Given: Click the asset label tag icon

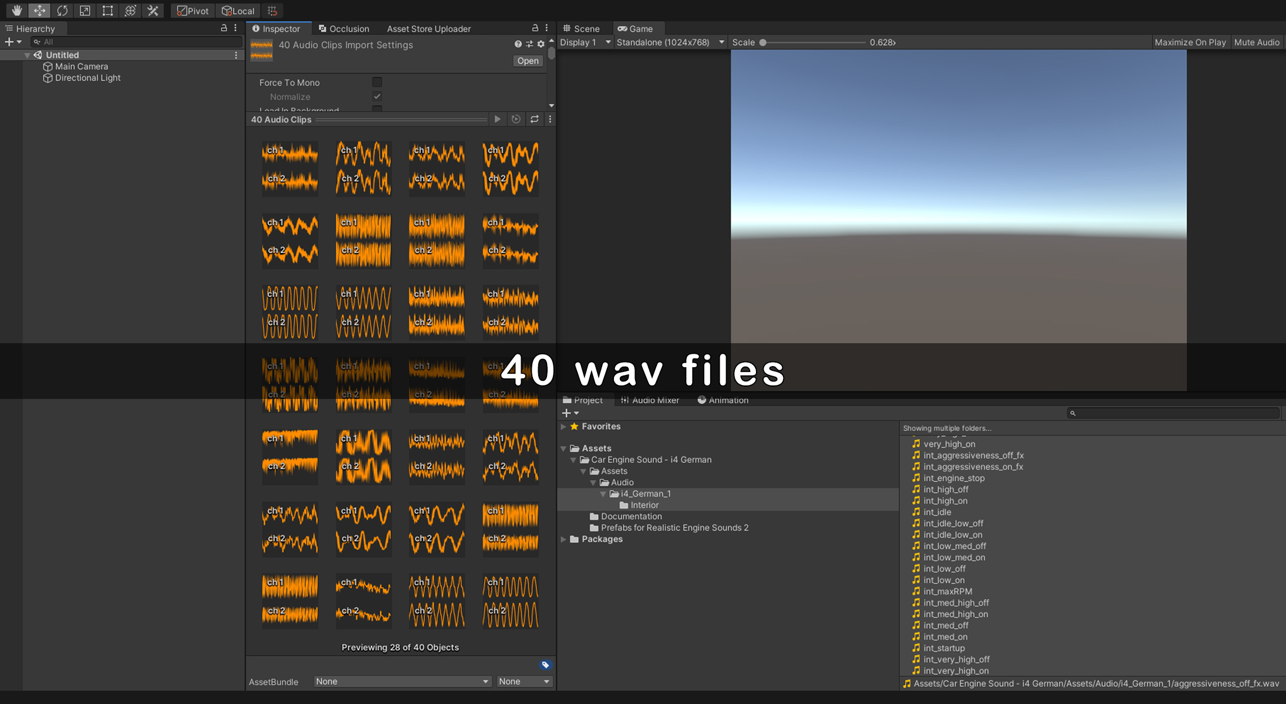Looking at the screenshot, I should pyautogui.click(x=545, y=665).
